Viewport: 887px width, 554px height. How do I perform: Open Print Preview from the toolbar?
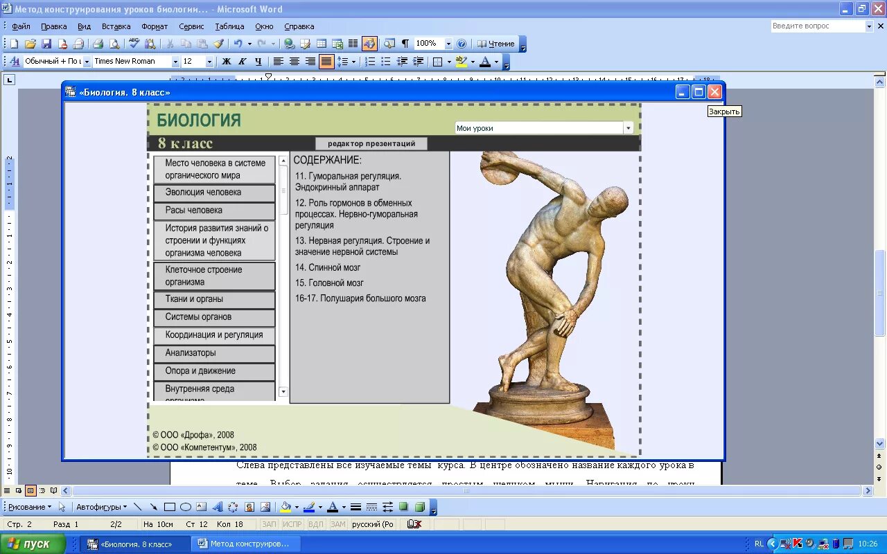click(x=114, y=44)
